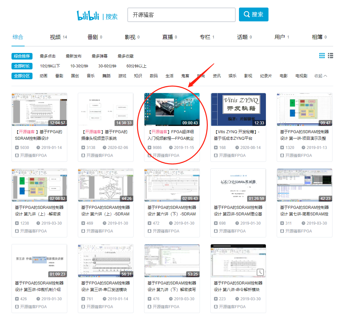Open title 第六讲（上）-SDRAM
This screenshot has width=343, height=319.
105,211
